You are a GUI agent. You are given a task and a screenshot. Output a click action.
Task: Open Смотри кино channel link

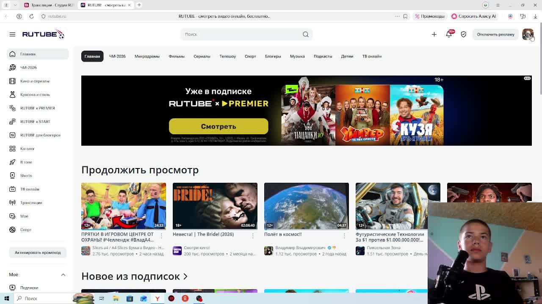pos(197,248)
